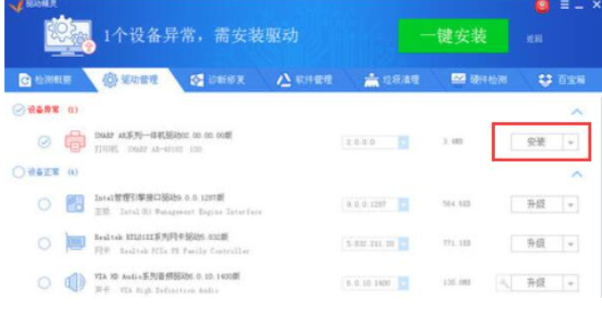Screen dimensions: 602x321
Task: Click the wrench icon beside VIA audio upgrade
Action: point(504,283)
